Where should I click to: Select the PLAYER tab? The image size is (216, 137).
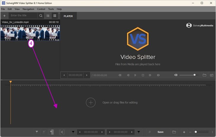(68, 16)
